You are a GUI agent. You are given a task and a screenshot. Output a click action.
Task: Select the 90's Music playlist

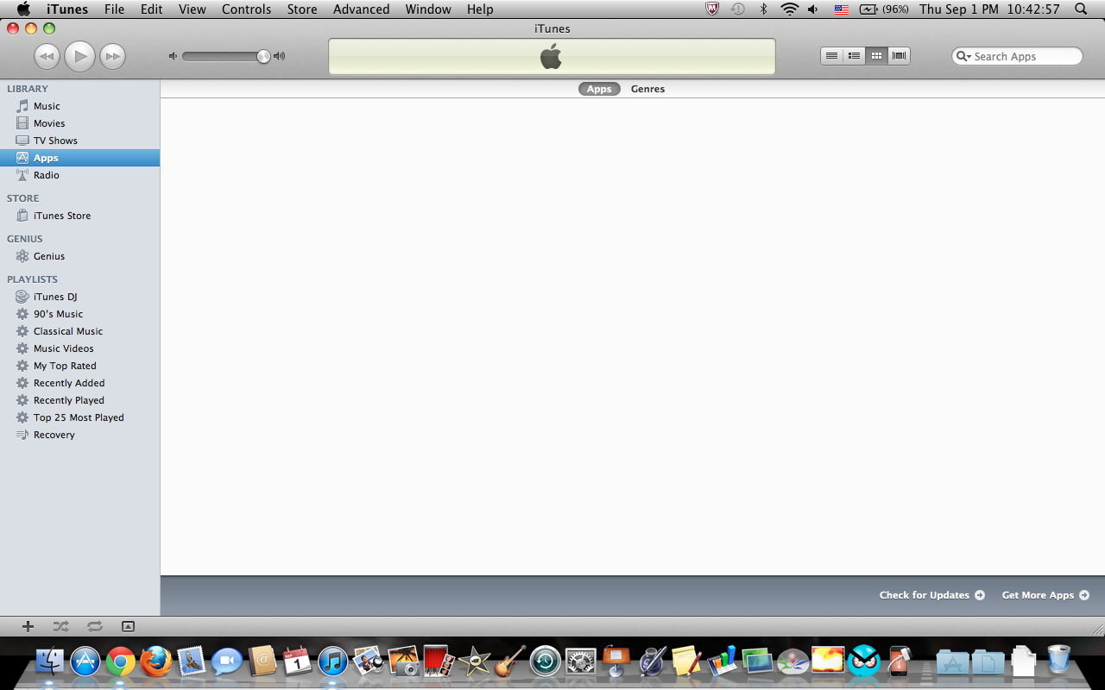[58, 314]
